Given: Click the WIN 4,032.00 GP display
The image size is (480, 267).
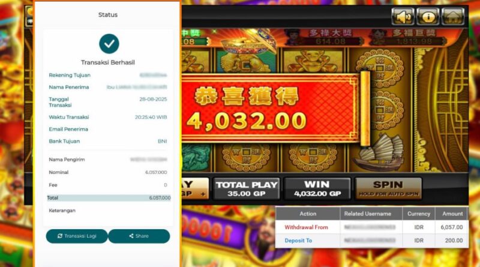Looking at the screenshot, I should pos(317,188).
